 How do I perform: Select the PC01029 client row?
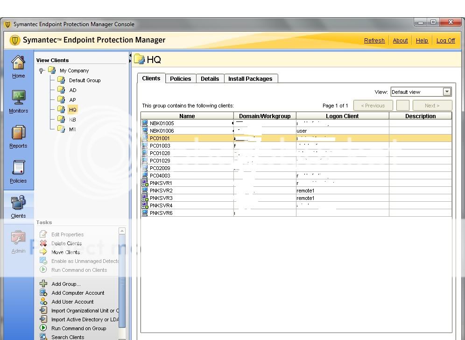click(296, 161)
